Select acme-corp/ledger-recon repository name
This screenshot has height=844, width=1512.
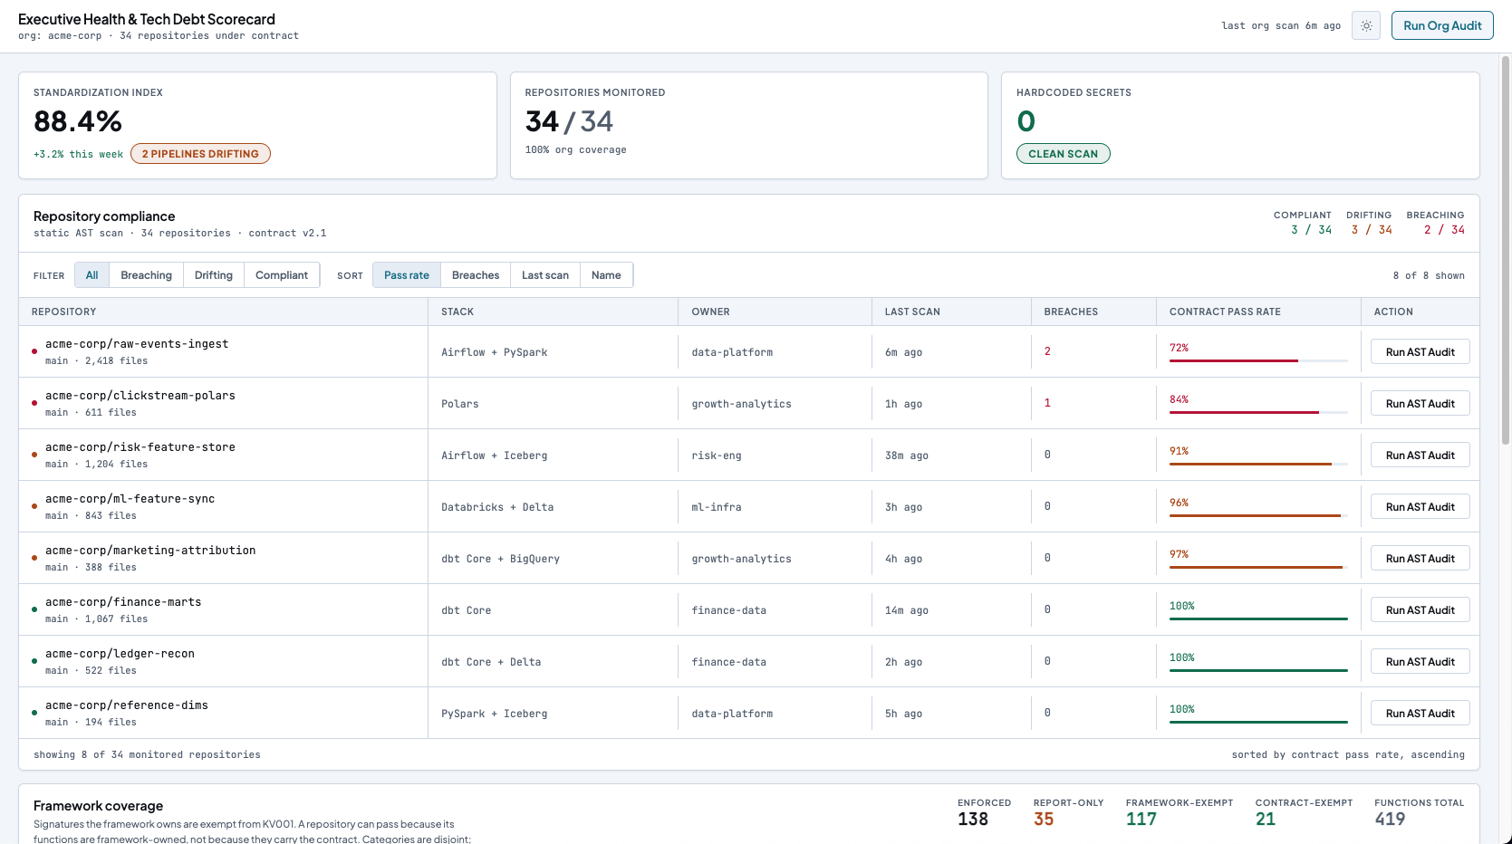120,654
